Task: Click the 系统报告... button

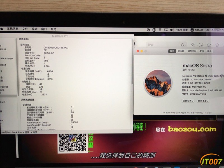Action: [x=188, y=101]
